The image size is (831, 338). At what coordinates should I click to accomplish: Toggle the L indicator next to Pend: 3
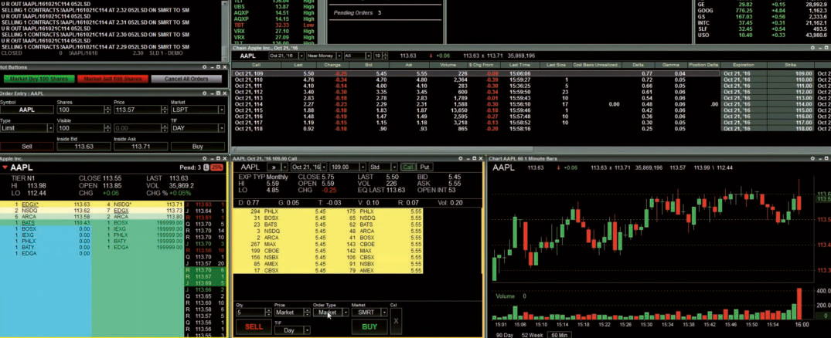(206, 167)
